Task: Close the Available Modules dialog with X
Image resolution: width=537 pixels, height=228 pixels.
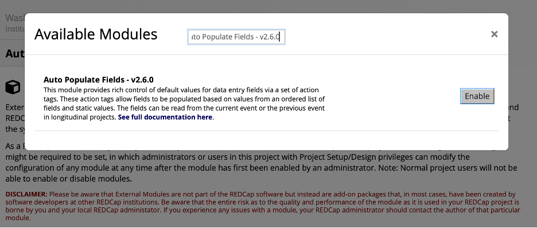Action: (x=494, y=34)
